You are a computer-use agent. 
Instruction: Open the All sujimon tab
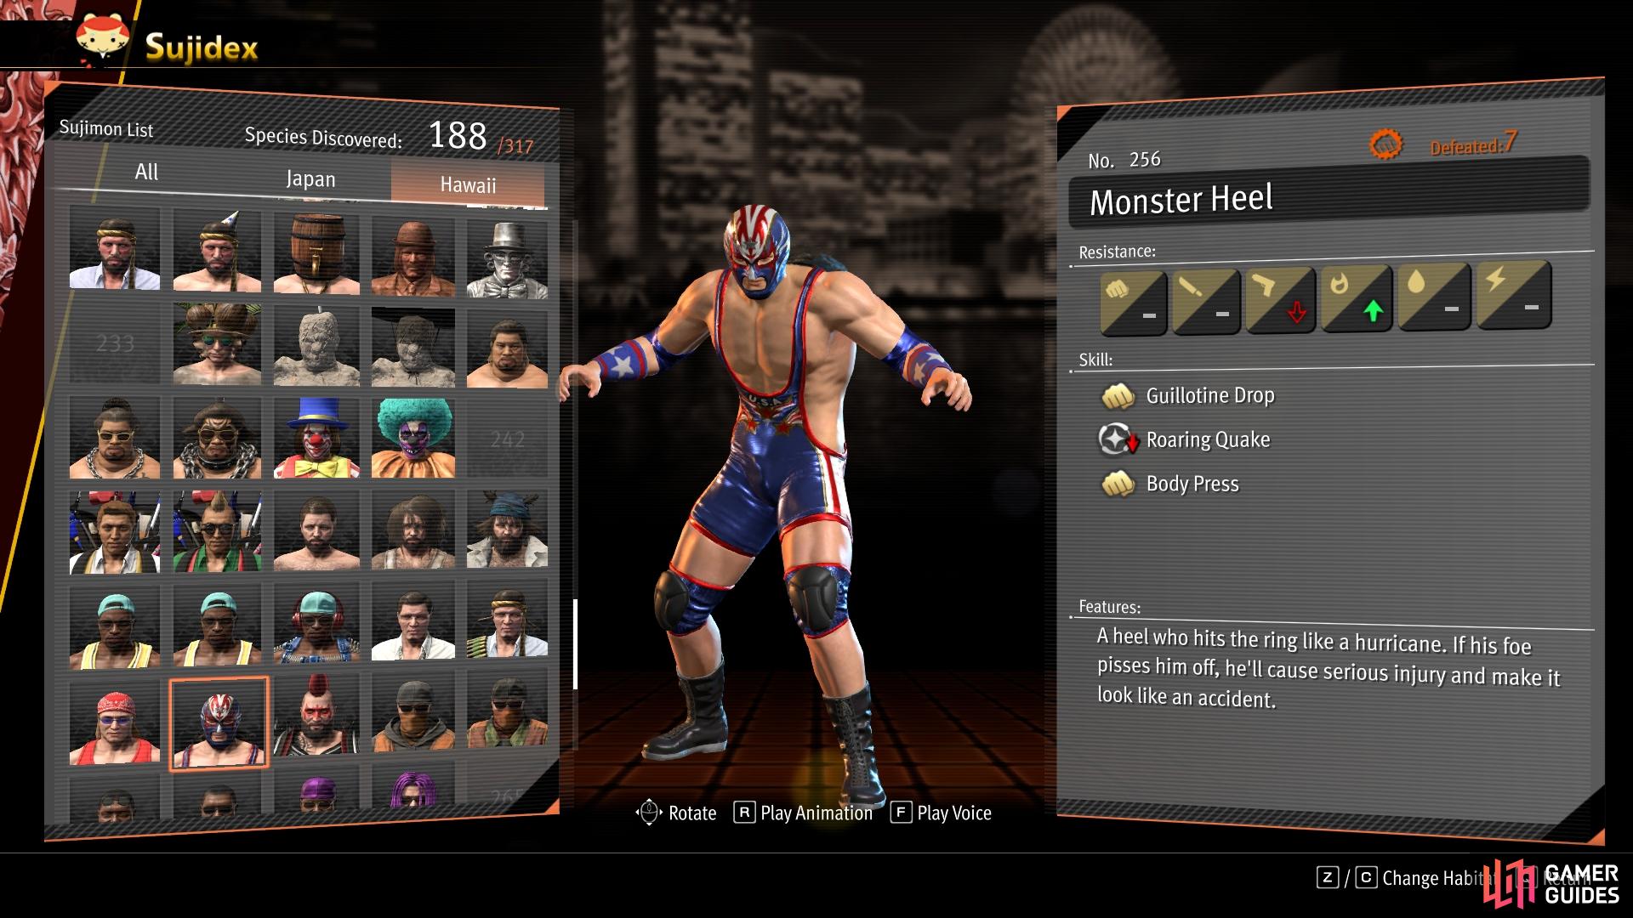pyautogui.click(x=146, y=173)
